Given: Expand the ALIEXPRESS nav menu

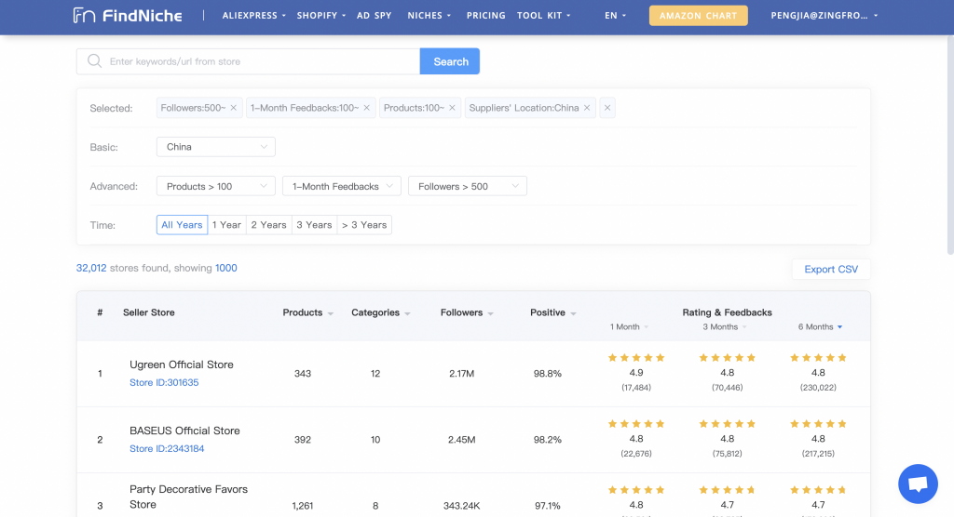Looking at the screenshot, I should click(x=253, y=15).
